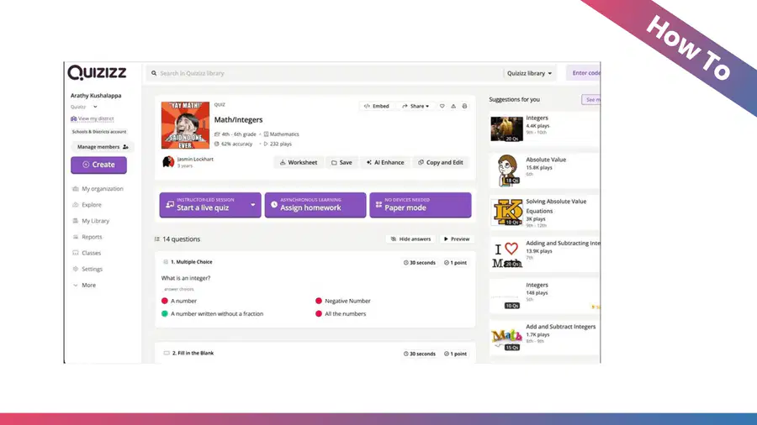Open the Yay Math quiz cover image
This screenshot has width=757, height=425.
coord(185,125)
